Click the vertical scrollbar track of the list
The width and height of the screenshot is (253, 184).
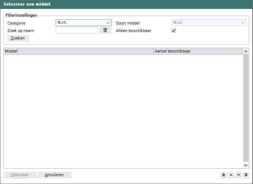(246, 108)
